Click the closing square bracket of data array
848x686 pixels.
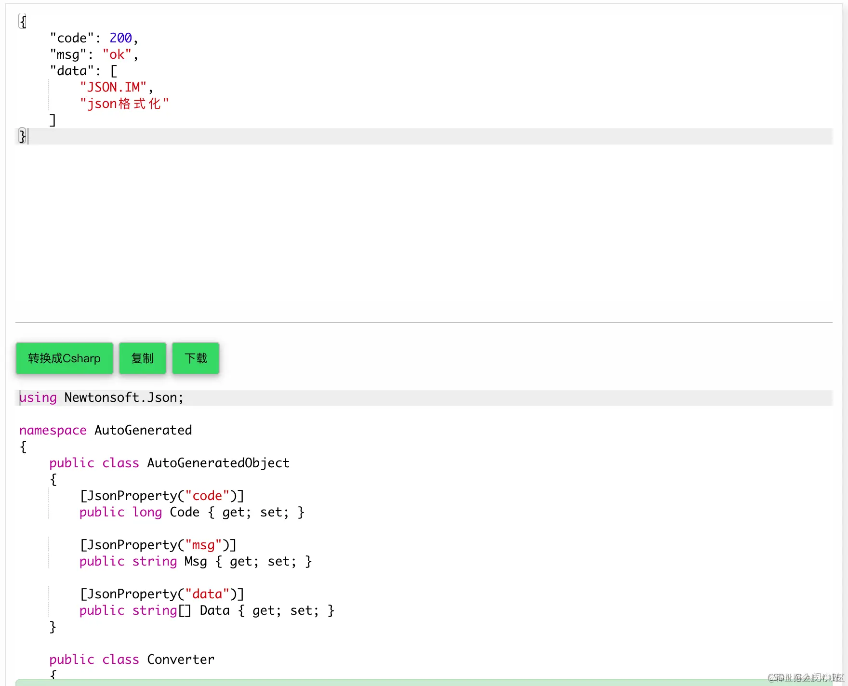(x=53, y=120)
